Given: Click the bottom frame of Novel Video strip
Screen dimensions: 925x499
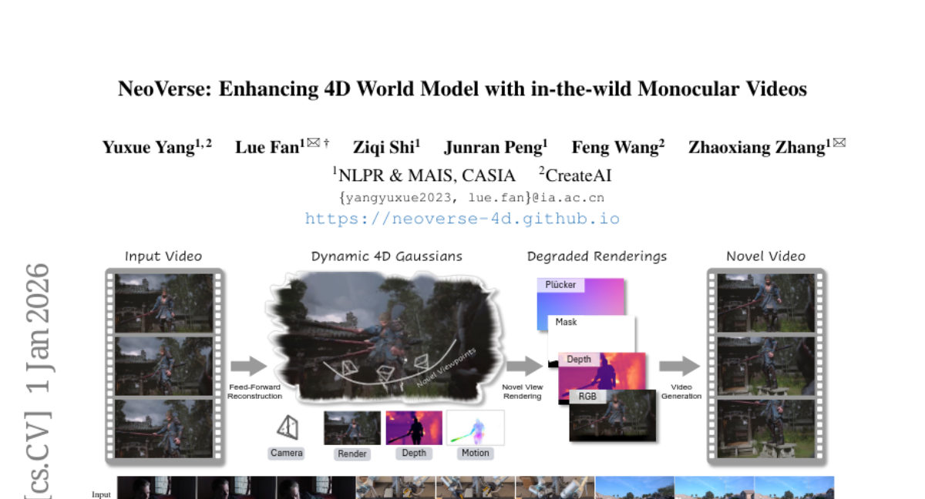Looking at the screenshot, I should tap(765, 428).
